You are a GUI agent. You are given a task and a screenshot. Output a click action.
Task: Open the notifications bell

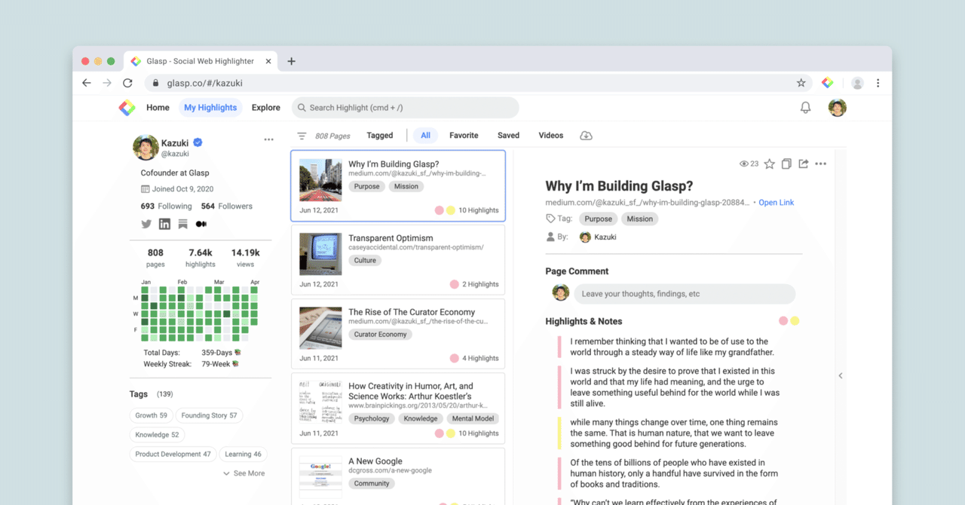tap(805, 108)
